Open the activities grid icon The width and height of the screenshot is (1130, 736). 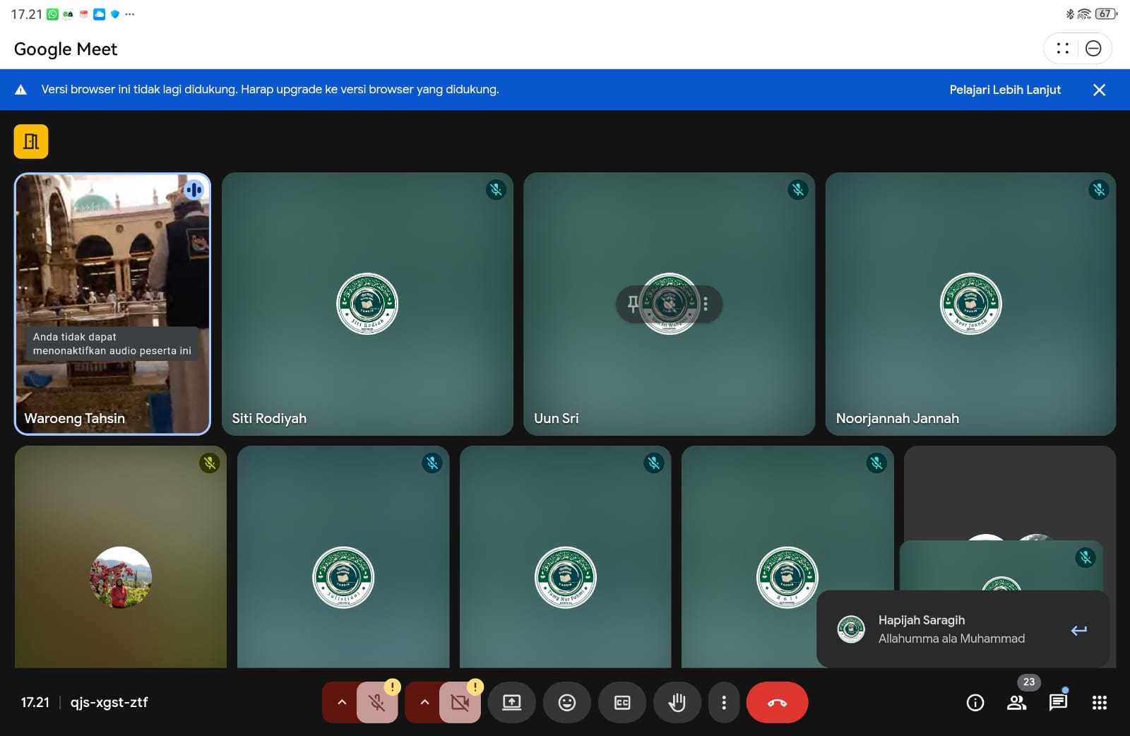1099,702
